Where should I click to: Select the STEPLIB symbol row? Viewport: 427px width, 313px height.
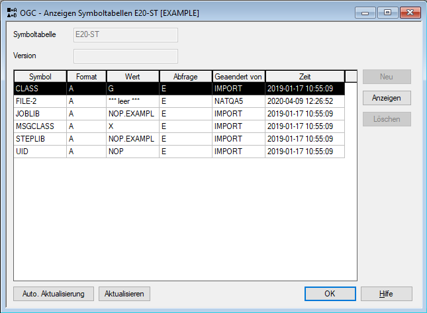click(x=40, y=139)
